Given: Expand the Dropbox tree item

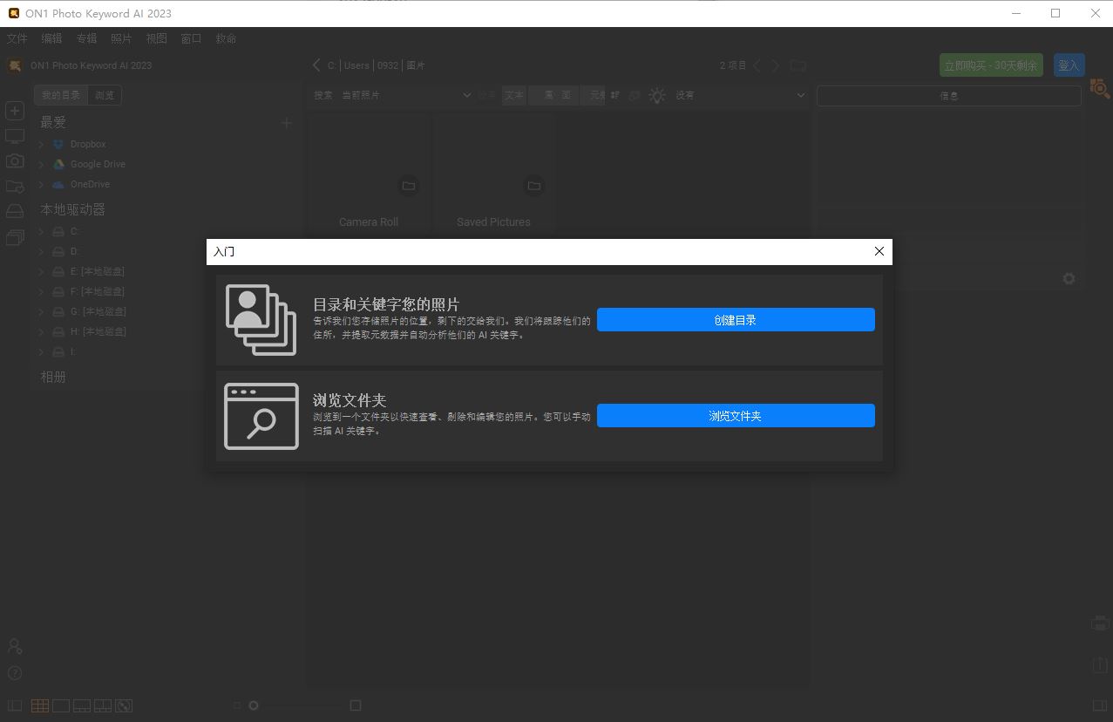Looking at the screenshot, I should [x=41, y=145].
